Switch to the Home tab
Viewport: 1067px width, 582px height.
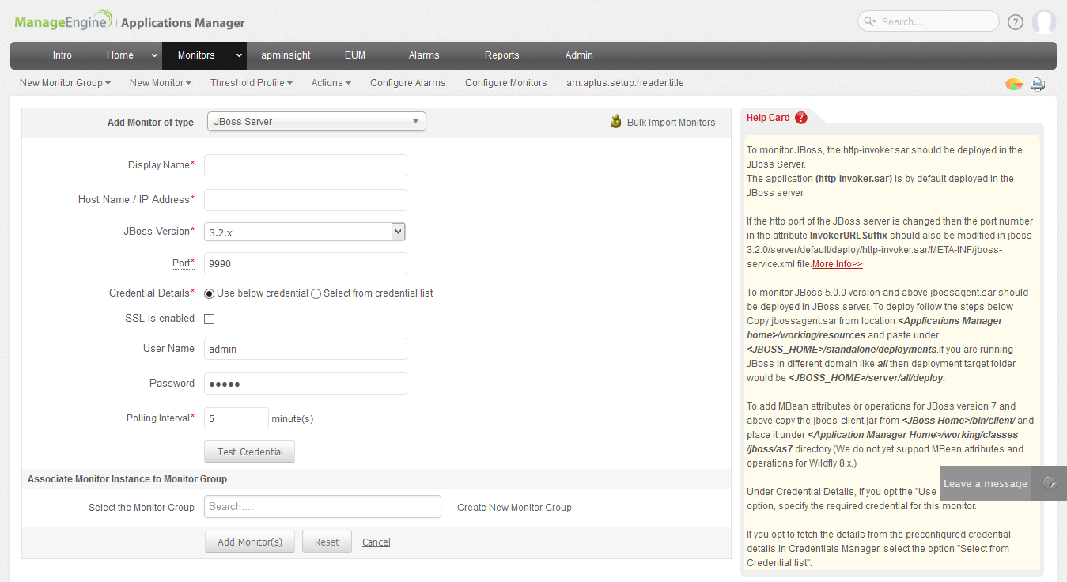point(120,55)
